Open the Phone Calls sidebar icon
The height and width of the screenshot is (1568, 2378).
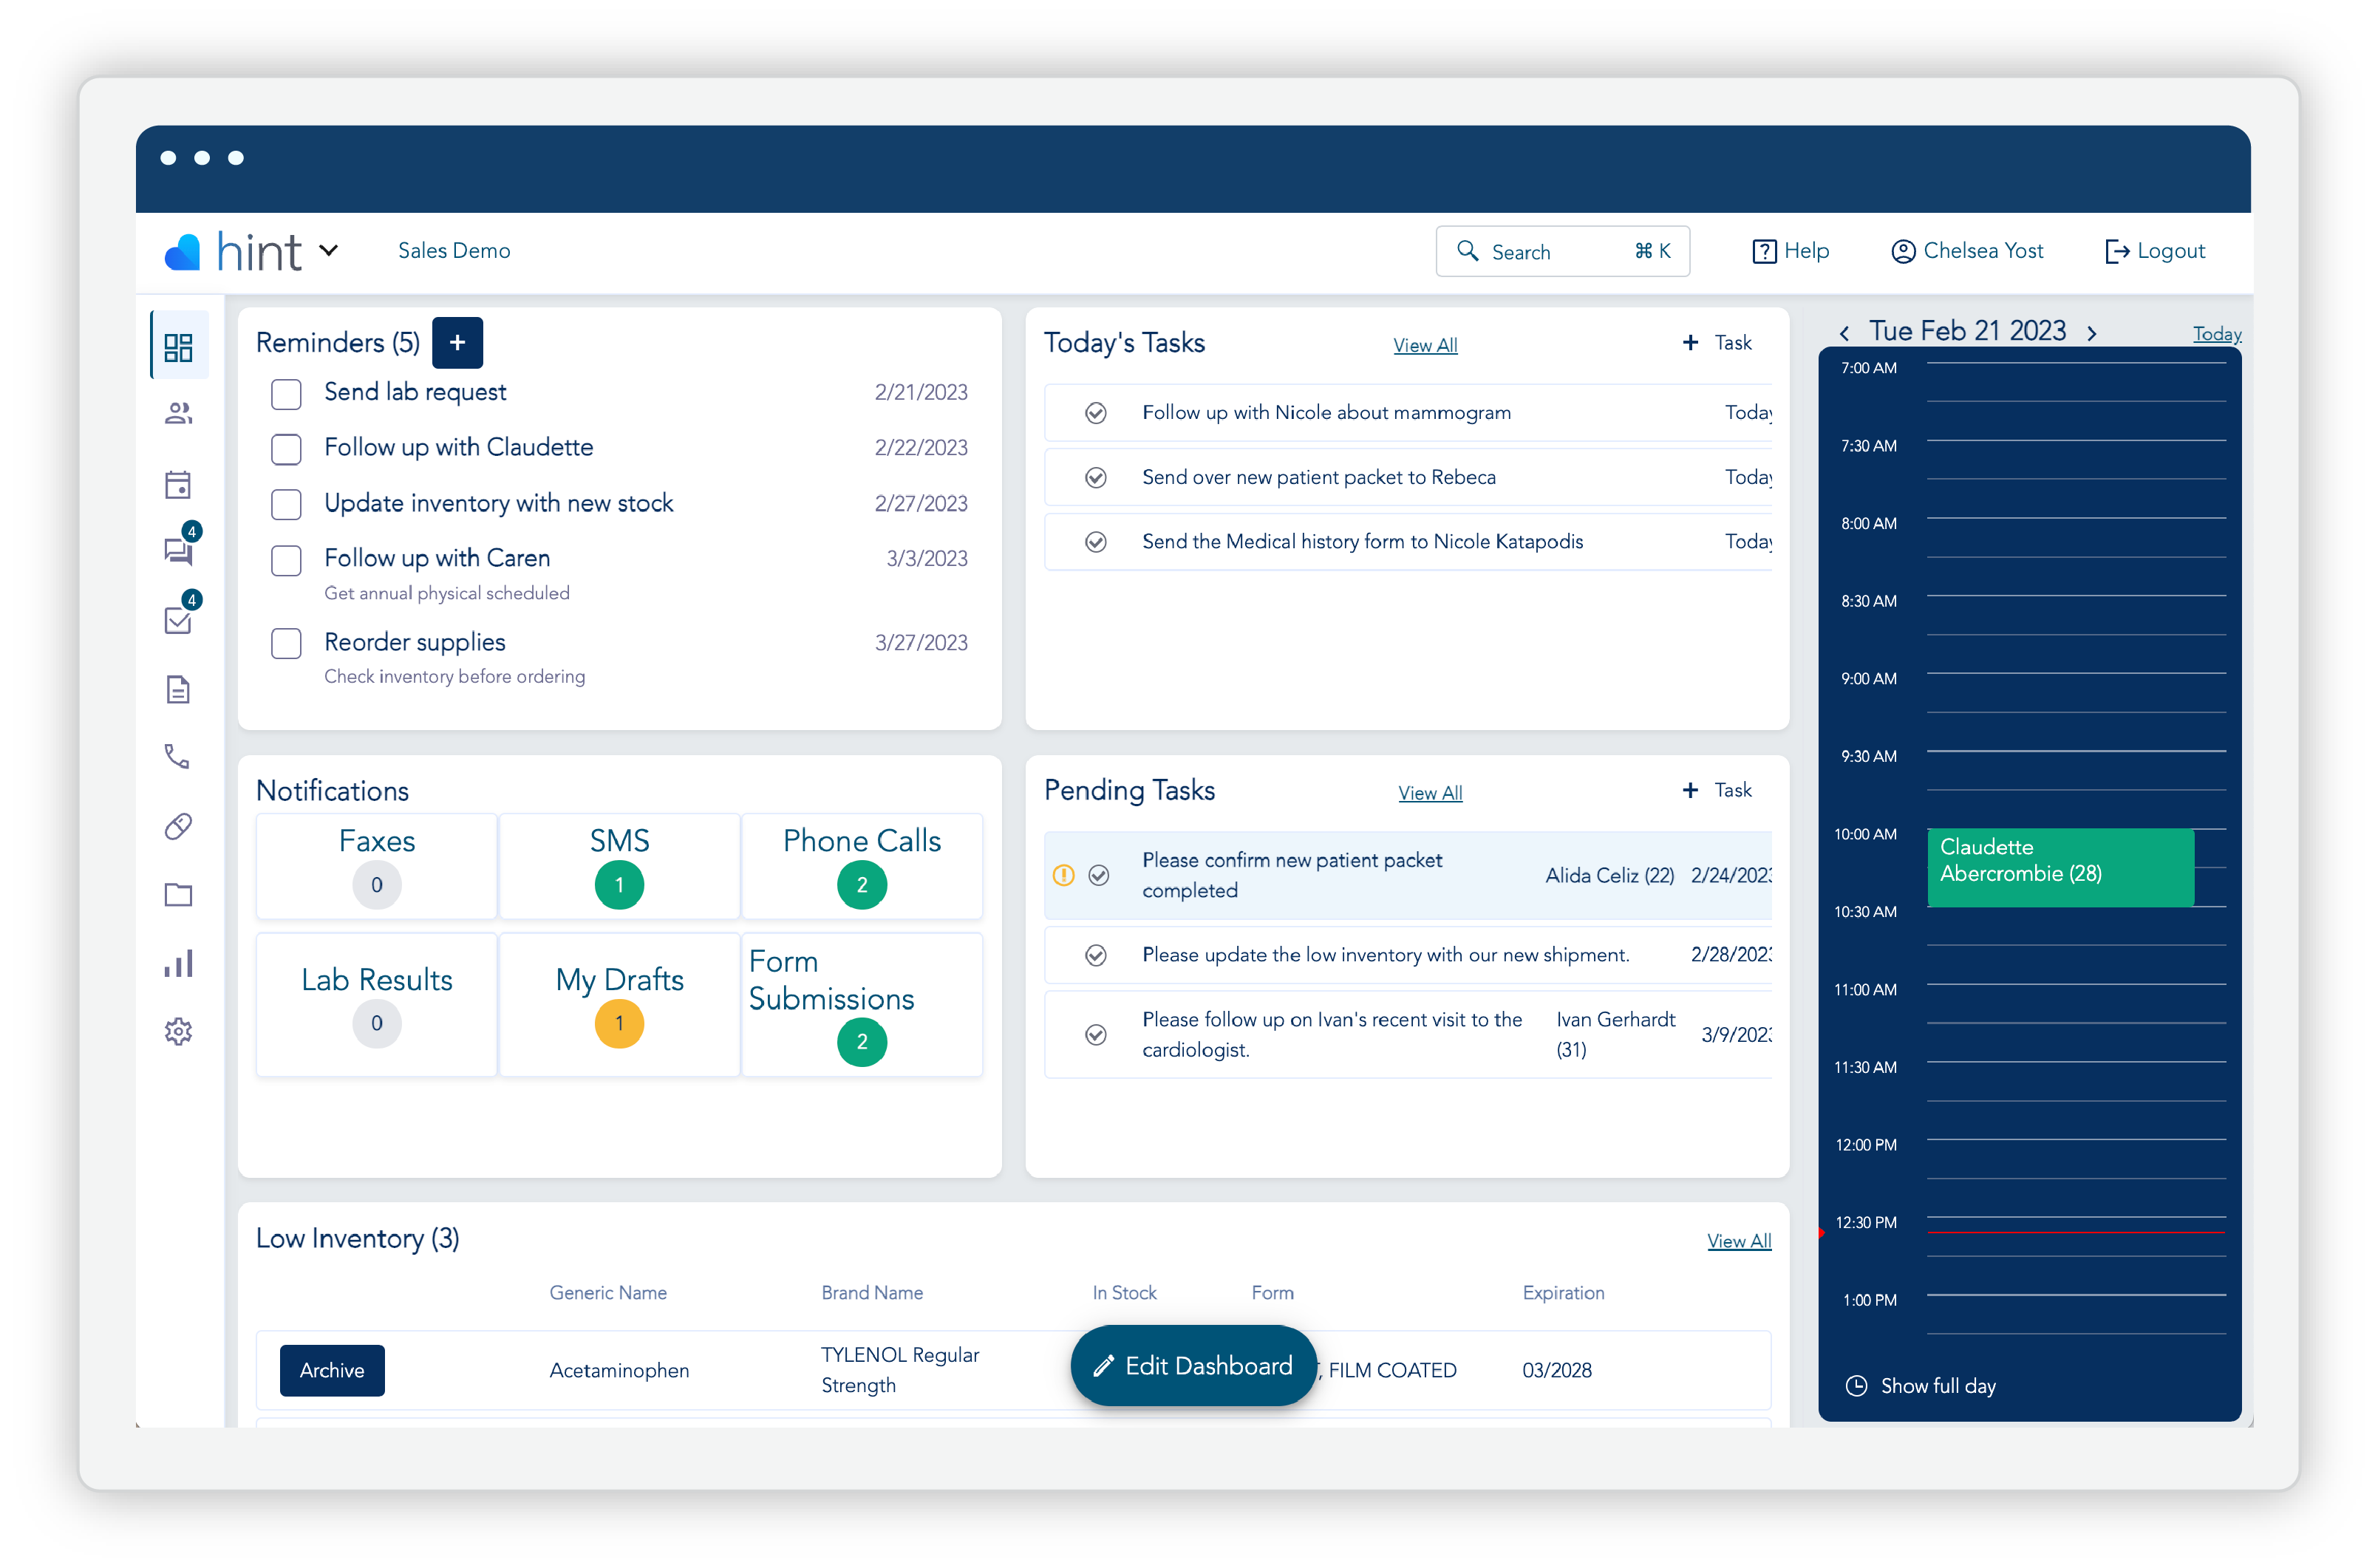tap(178, 756)
